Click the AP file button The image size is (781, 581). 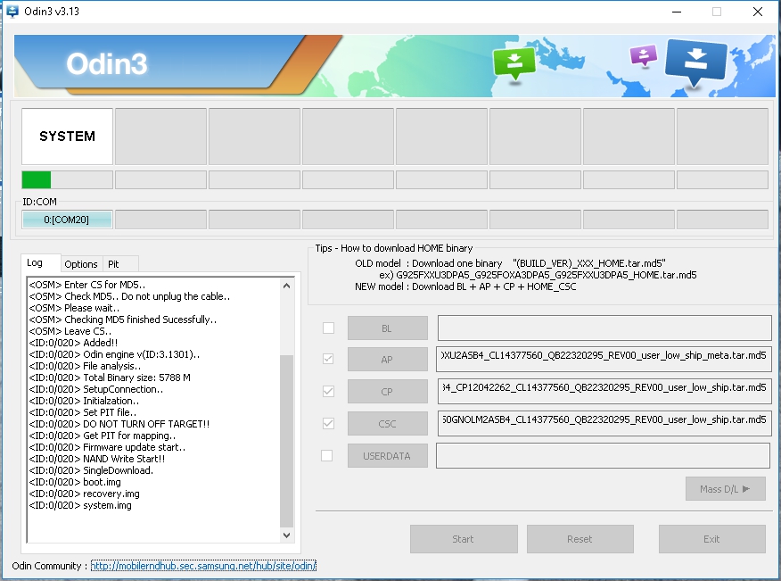[388, 360]
